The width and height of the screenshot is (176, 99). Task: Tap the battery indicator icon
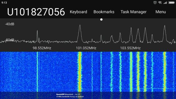(171, 3)
